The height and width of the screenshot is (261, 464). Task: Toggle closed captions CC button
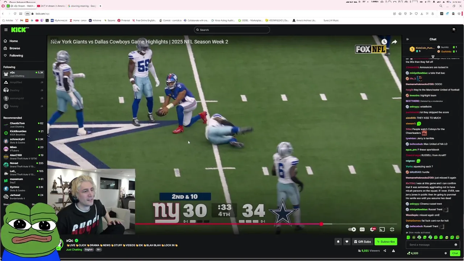362,229
